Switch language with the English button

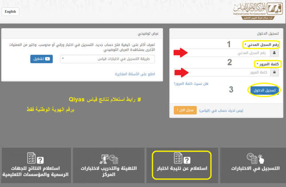click(x=10, y=11)
